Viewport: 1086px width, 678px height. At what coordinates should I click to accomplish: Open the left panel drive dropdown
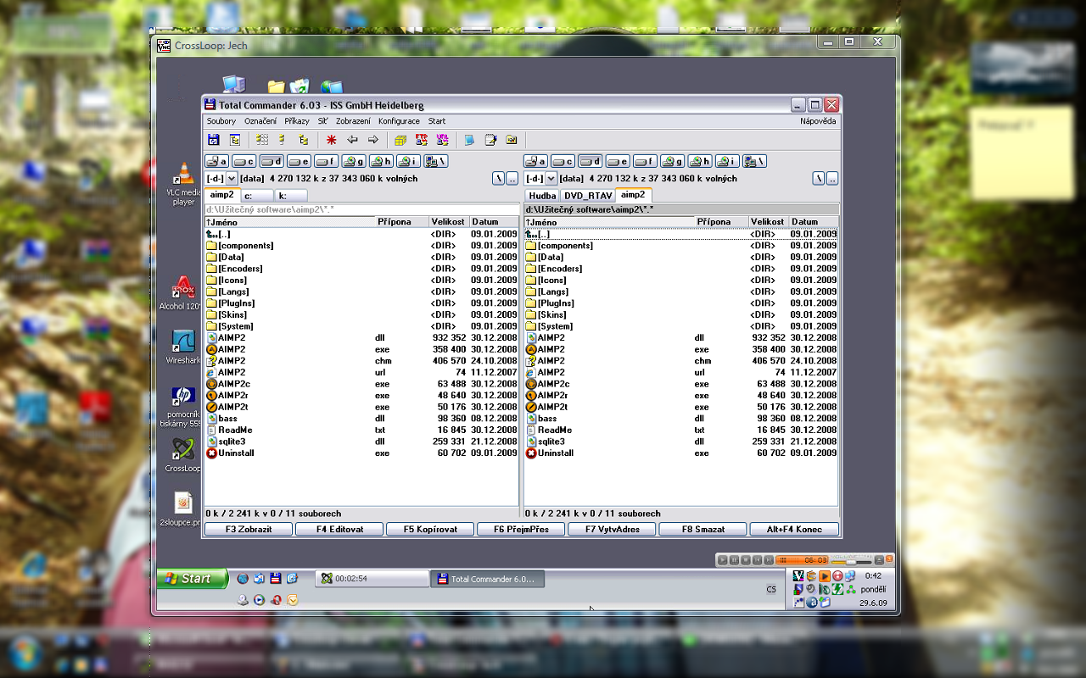click(232, 179)
